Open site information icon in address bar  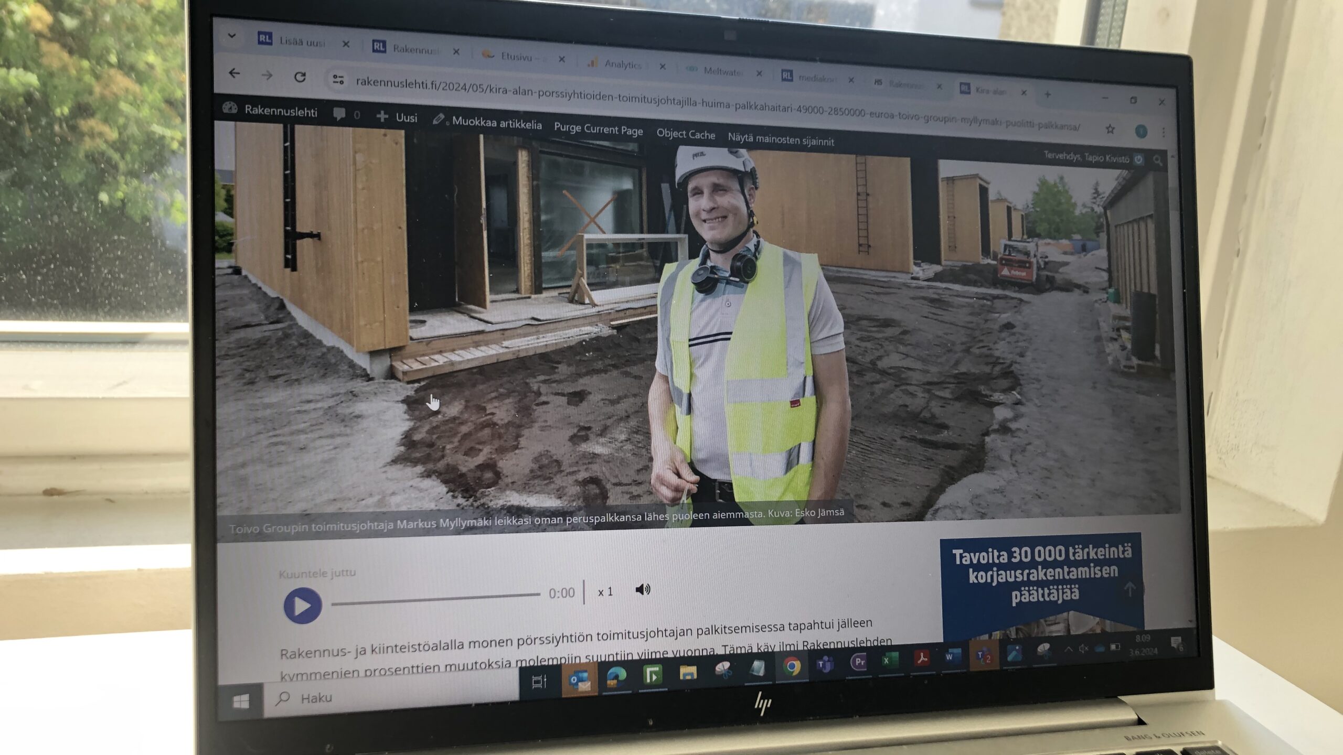point(338,80)
